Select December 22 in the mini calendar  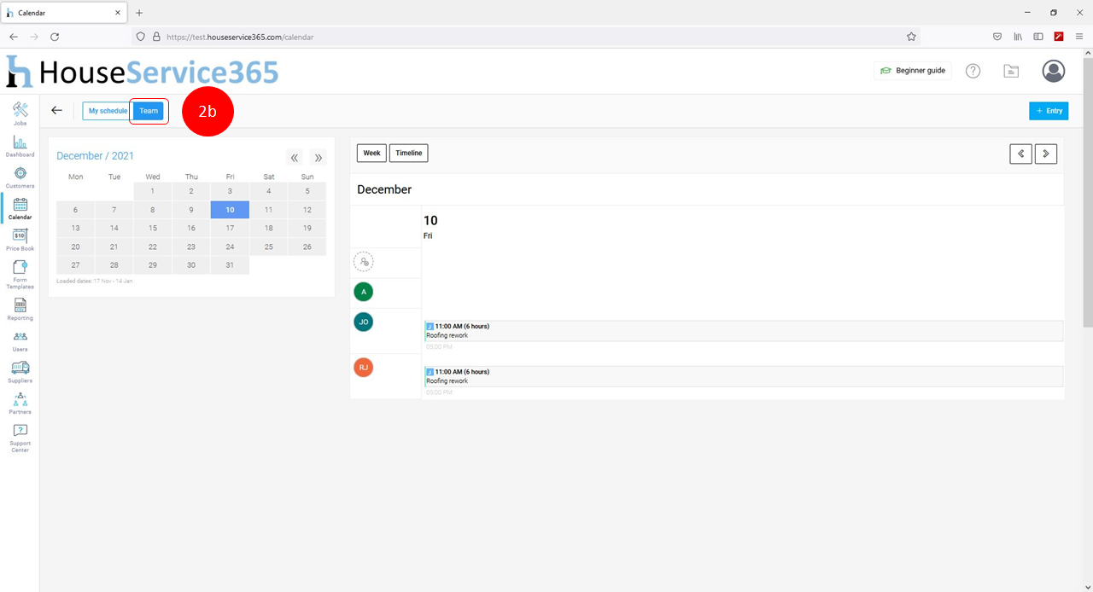152,247
